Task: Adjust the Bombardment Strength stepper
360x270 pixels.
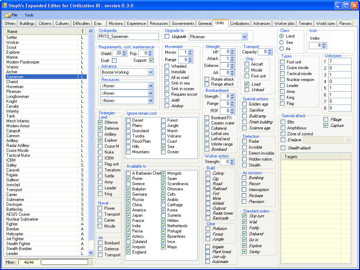Action: click(232, 96)
